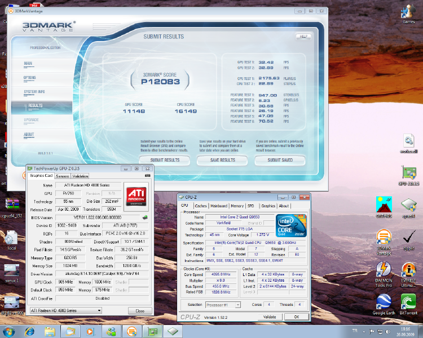Image resolution: width=423 pixels, height=338 pixels.
Task: Open EVEREST Ultimate desktop icon
Action: [408, 269]
